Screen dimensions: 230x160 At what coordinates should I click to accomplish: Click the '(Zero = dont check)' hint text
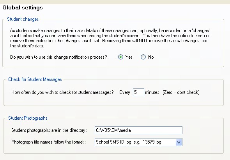pos(181,92)
